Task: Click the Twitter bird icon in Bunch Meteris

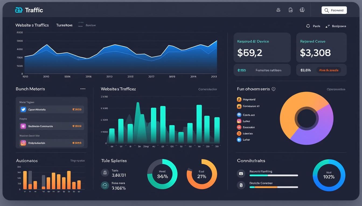Action: click(23, 109)
